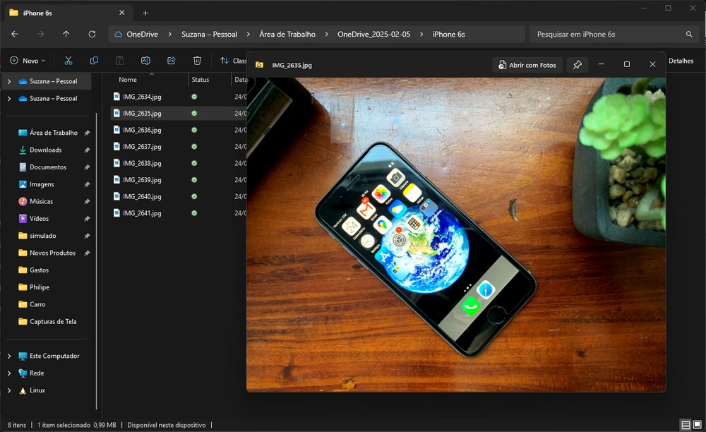Image resolution: width=706 pixels, height=432 pixels.
Task: Open the Novo dropdown menu
Action: point(28,61)
